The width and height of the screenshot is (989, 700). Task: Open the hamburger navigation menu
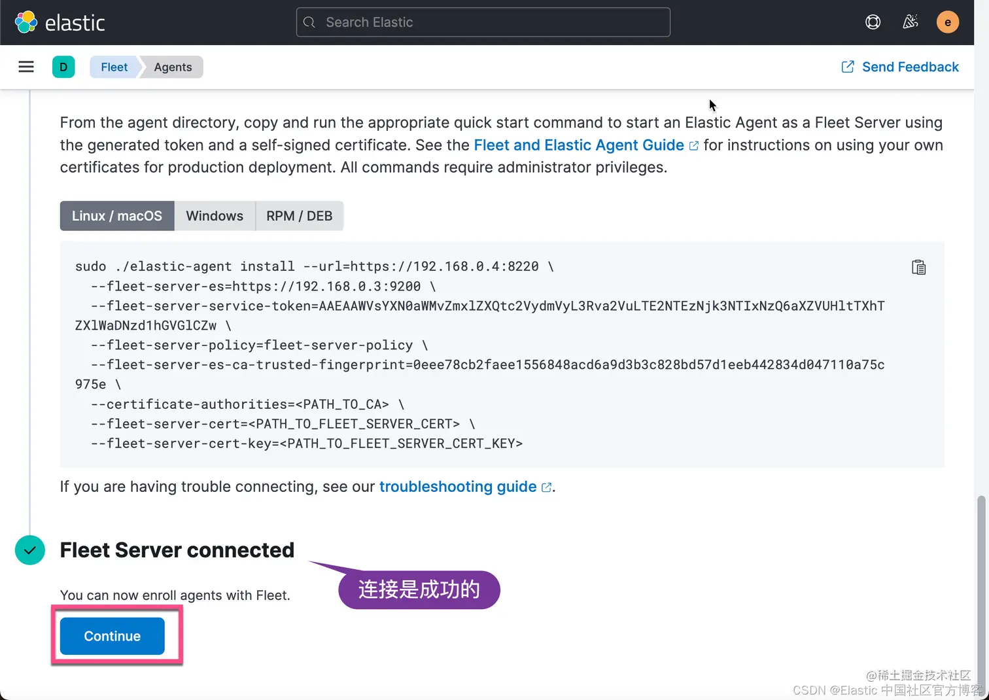(26, 67)
